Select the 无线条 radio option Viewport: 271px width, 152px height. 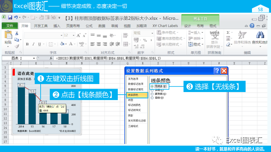pos(152,86)
